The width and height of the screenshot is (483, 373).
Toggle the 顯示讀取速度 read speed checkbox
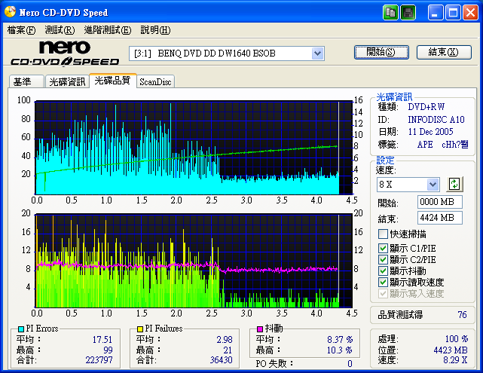tap(383, 282)
